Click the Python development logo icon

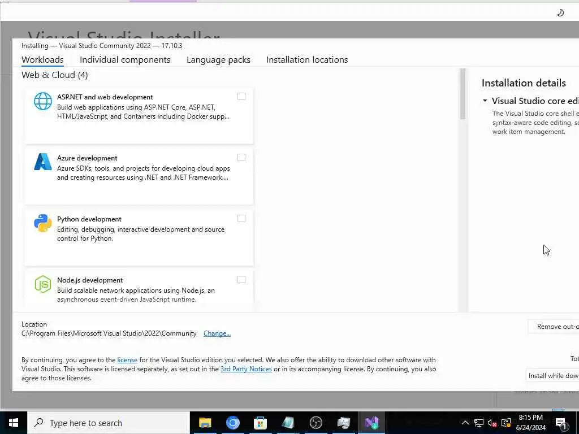click(x=43, y=223)
